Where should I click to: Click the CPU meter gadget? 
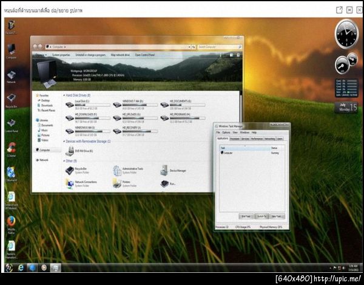click(343, 65)
